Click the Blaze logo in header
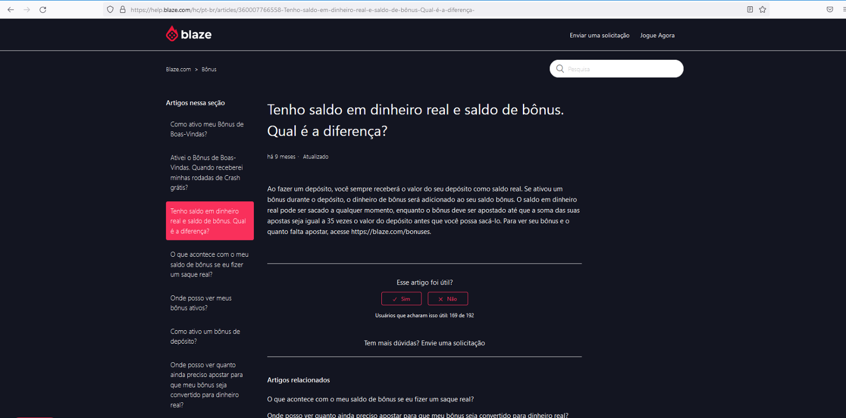The width and height of the screenshot is (846, 418). [188, 34]
